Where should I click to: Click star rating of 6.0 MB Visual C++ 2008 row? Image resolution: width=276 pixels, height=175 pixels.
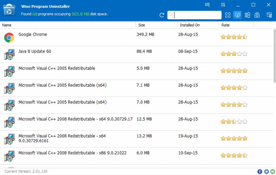click(234, 155)
